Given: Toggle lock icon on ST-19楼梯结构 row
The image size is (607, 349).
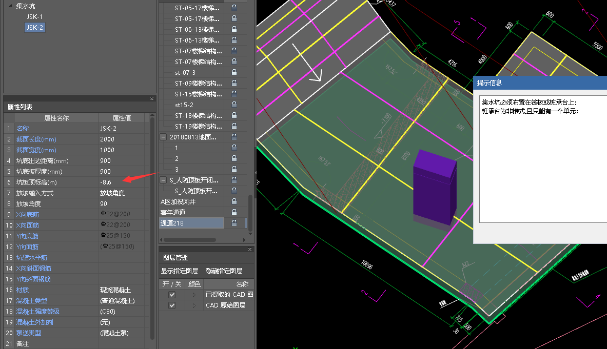Looking at the screenshot, I should point(234,127).
